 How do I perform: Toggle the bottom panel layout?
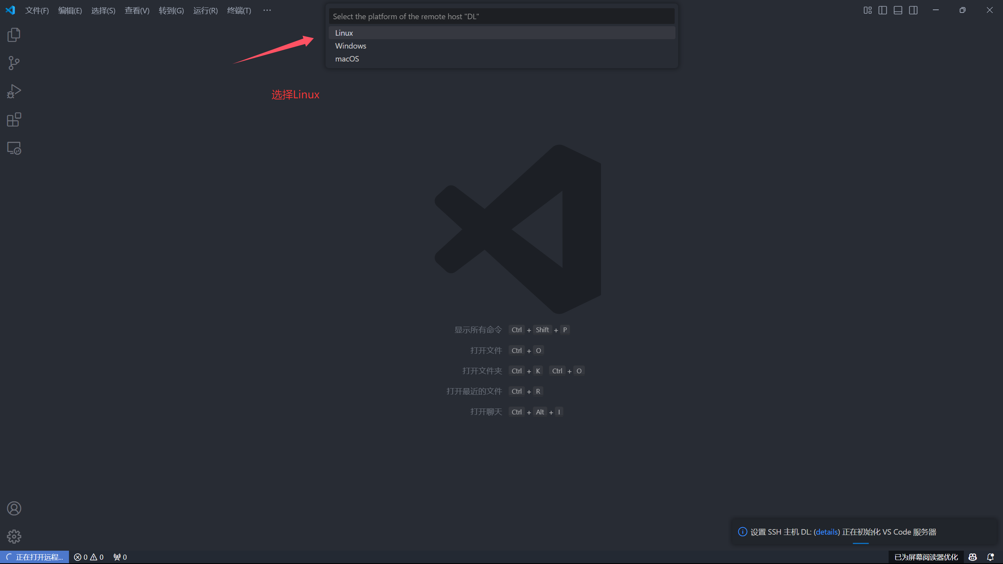pyautogui.click(x=898, y=10)
